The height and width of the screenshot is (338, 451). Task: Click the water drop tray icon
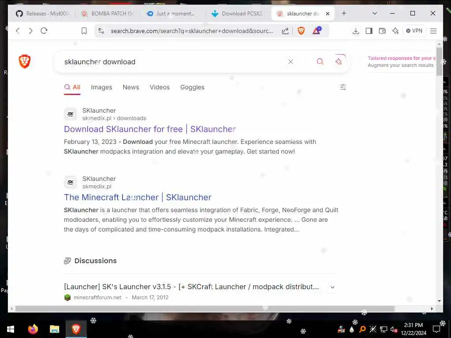[352, 329]
